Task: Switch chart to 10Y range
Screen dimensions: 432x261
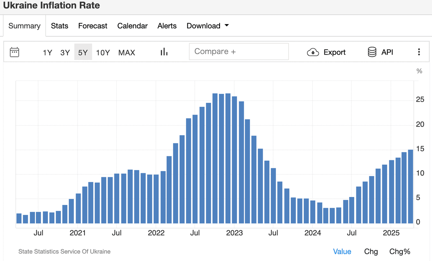Action: coord(103,52)
